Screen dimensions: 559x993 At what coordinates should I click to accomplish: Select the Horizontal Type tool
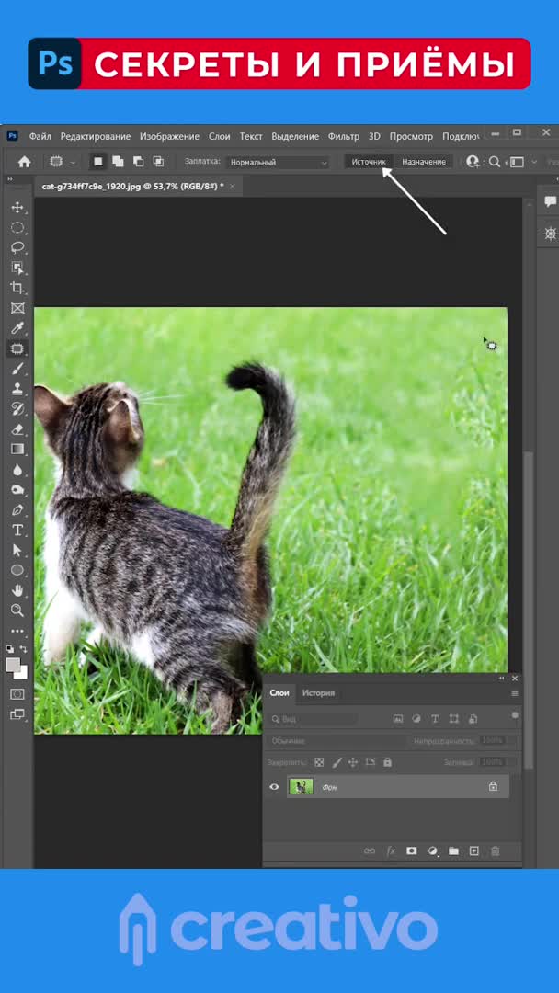click(17, 530)
